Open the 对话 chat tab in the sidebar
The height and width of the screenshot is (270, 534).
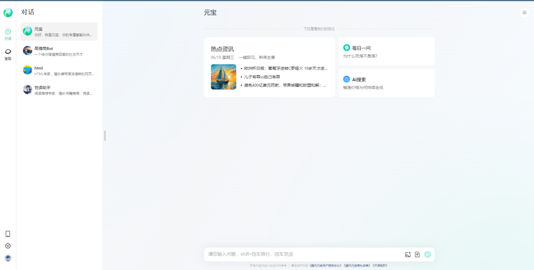click(x=8, y=35)
